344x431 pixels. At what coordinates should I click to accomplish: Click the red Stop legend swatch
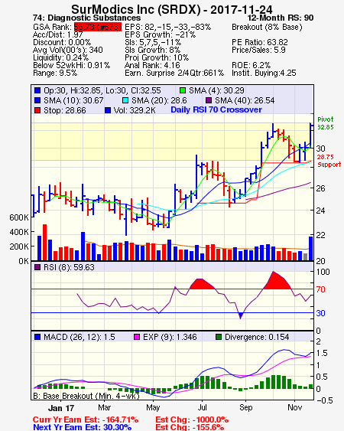[x=37, y=110]
